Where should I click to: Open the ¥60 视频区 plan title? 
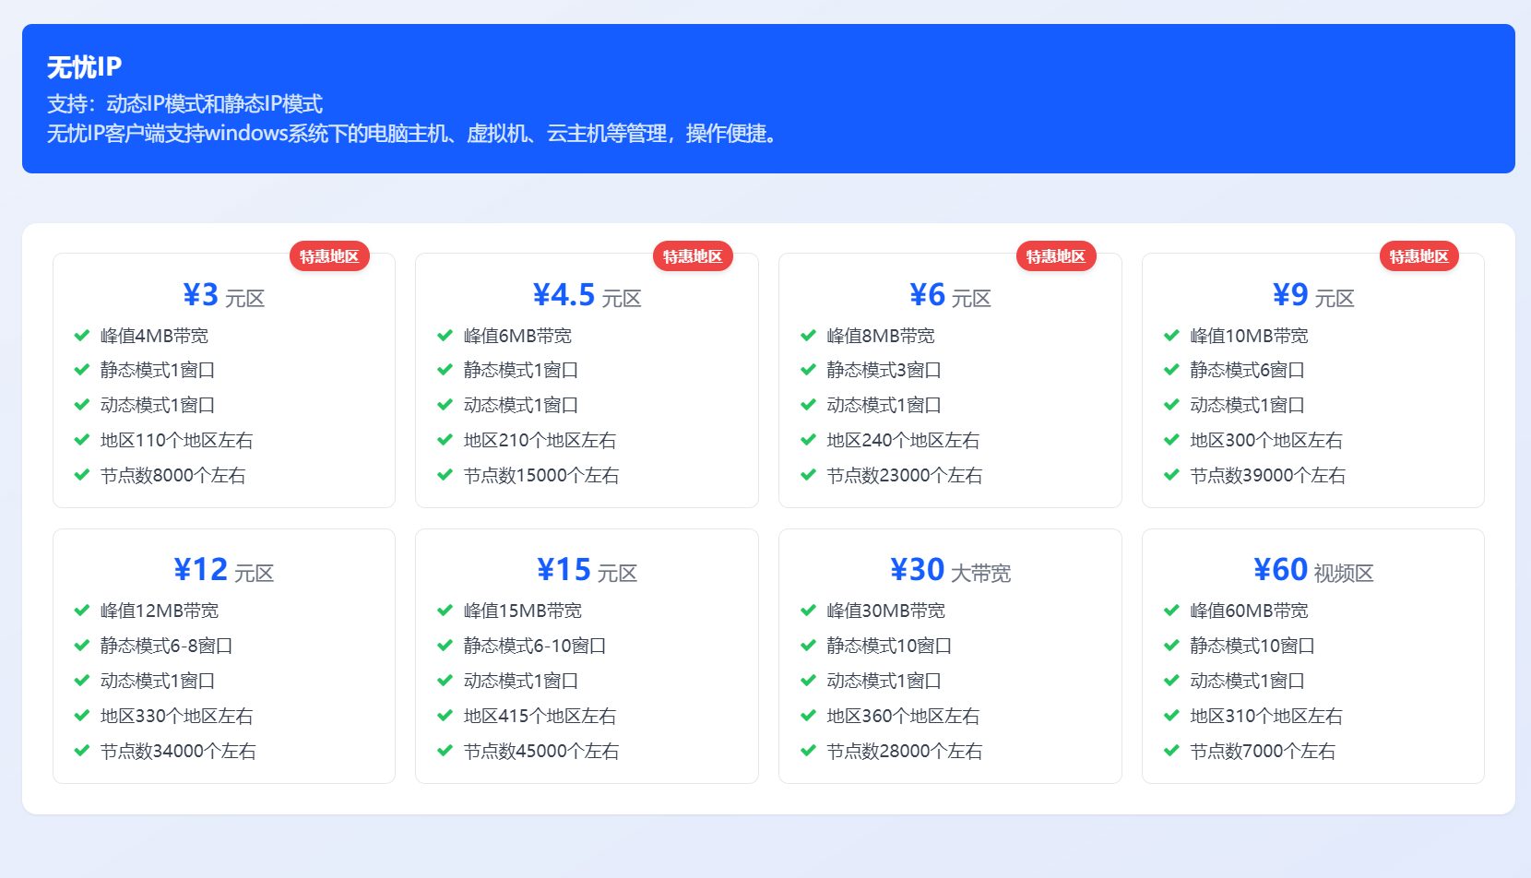[1313, 570]
